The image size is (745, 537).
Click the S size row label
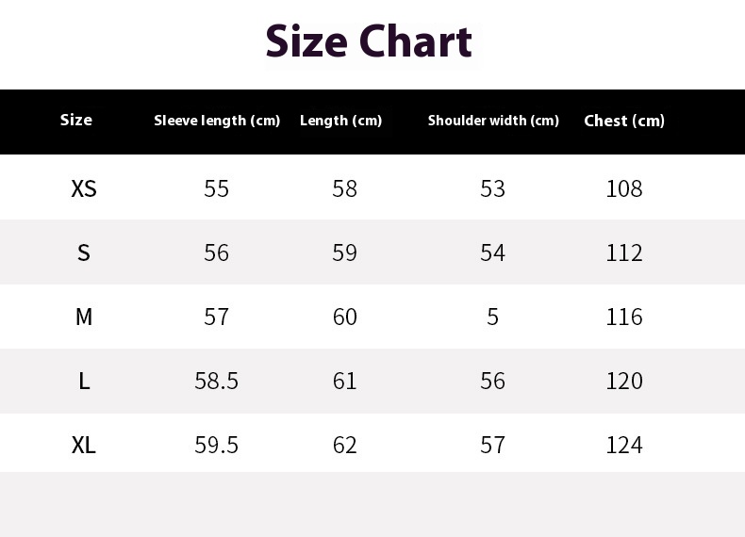84,252
